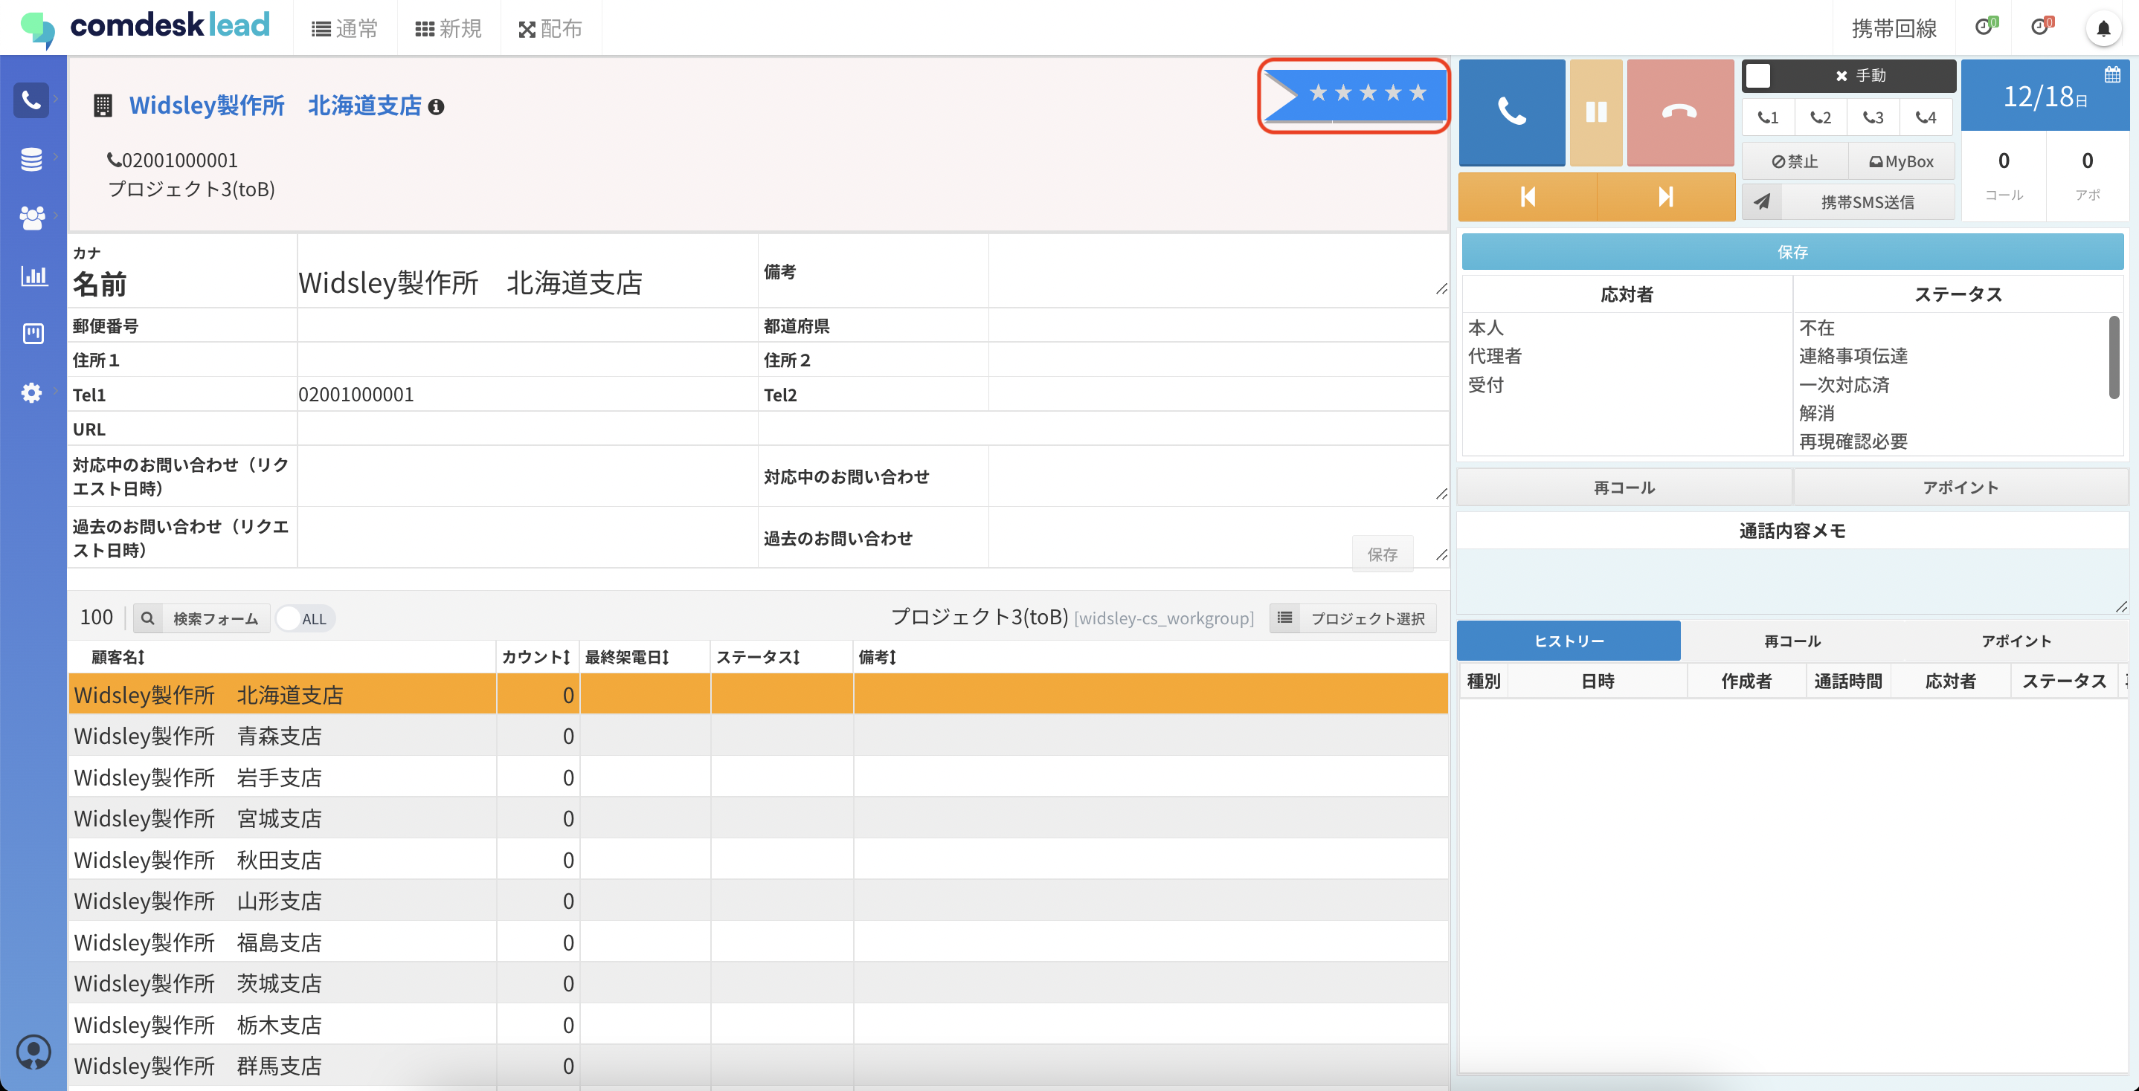Click the blue call phone button
Screen dimensions: 2139x1091
pos(1511,112)
